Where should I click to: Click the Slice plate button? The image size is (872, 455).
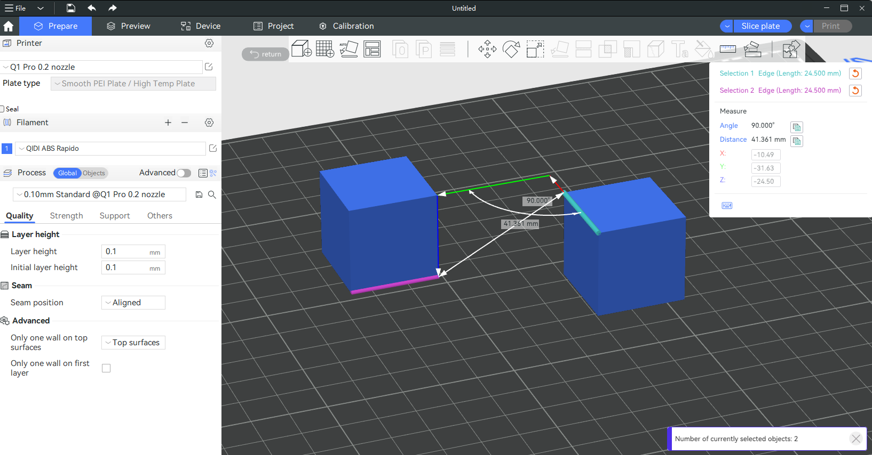coord(760,26)
